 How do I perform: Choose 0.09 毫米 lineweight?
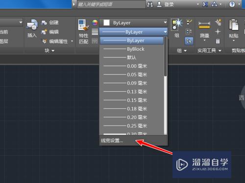coord(132,83)
